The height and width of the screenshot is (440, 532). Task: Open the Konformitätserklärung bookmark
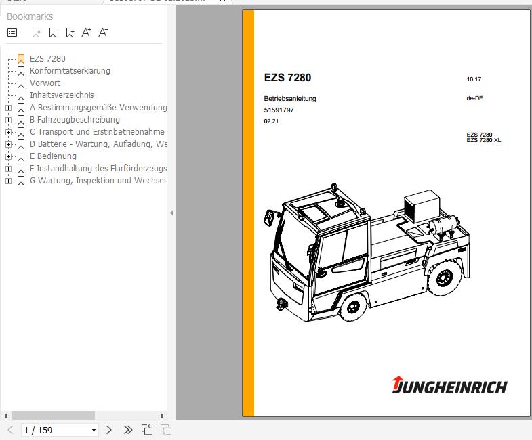(x=70, y=71)
